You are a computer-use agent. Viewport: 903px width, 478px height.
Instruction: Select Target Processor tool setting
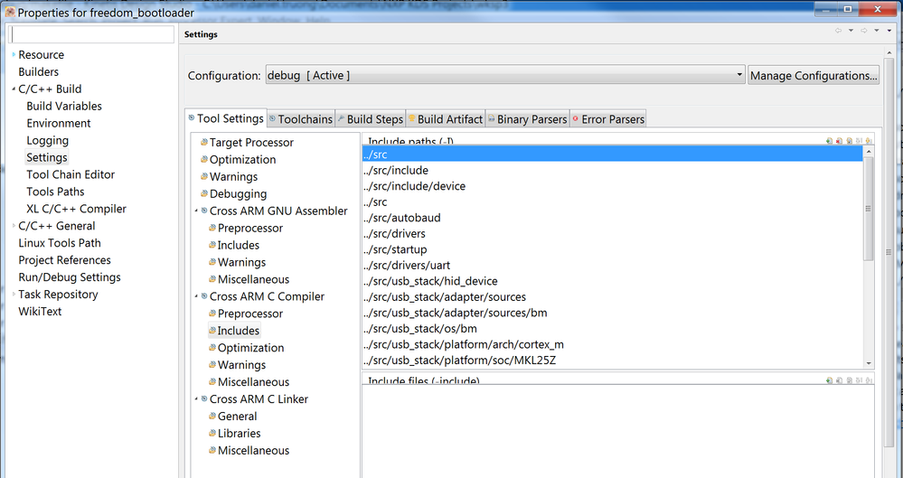[x=251, y=142]
